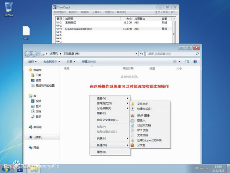Refresh the address bar location
Image resolution: width=230 pixels, height=173 pixels.
click(x=142, y=54)
